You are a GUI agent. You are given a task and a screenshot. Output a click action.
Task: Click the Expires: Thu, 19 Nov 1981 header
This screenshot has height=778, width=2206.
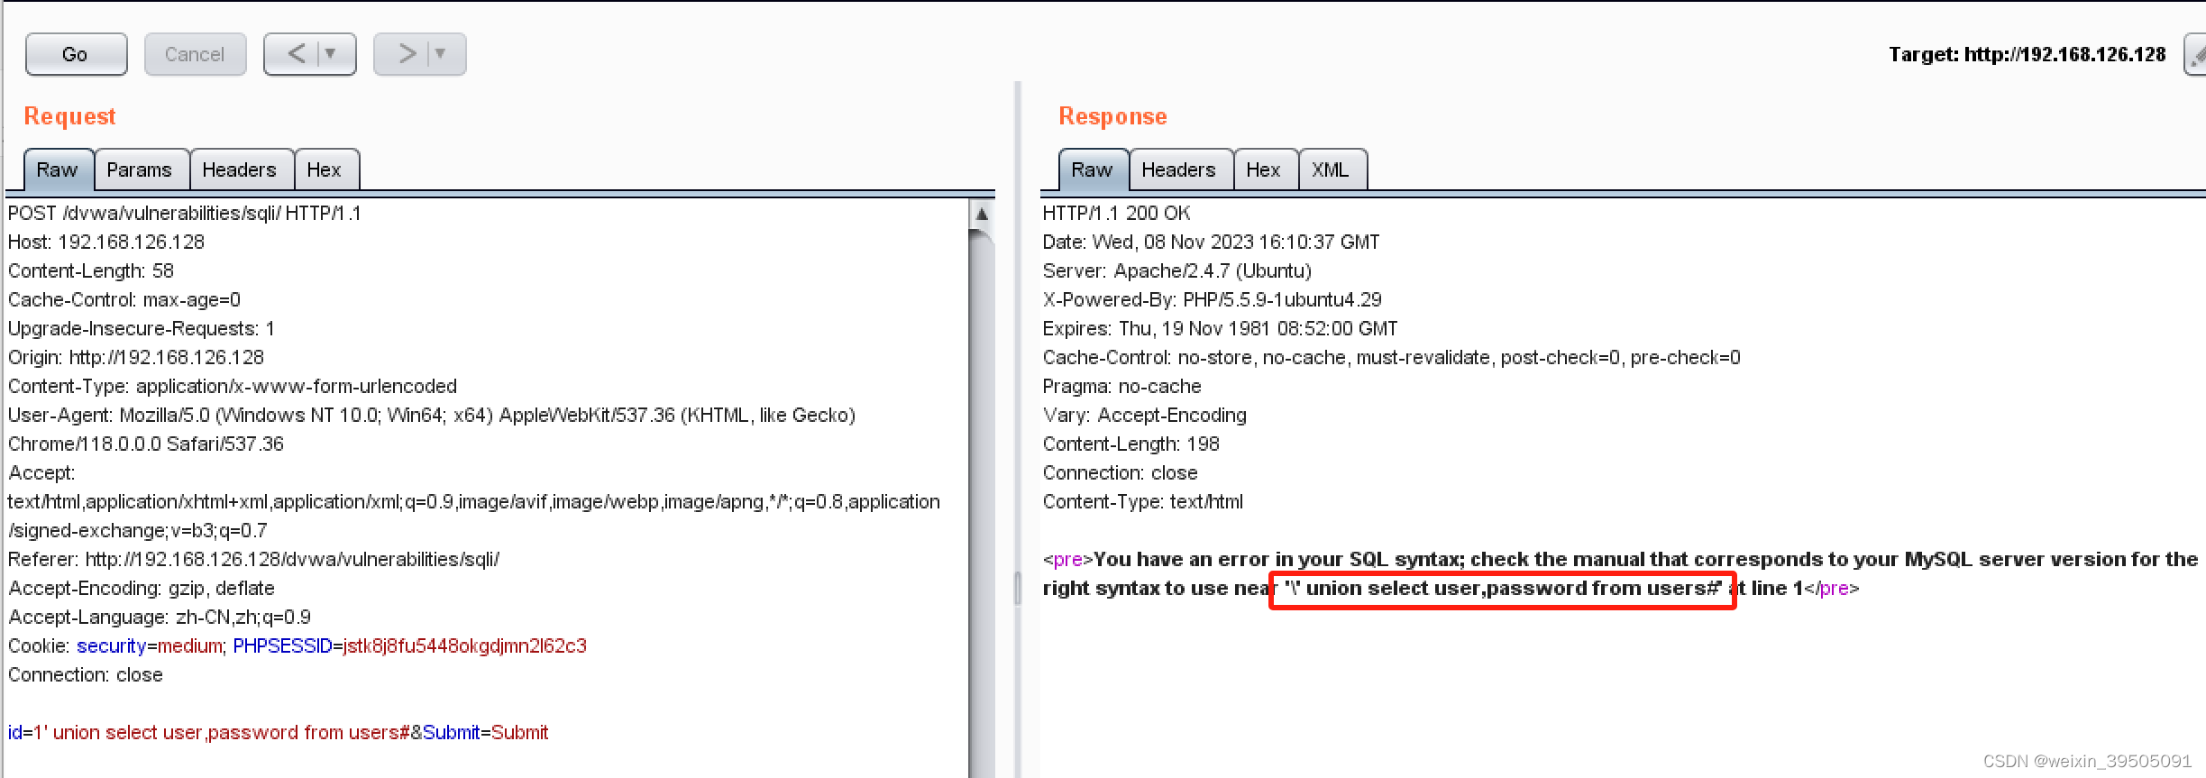coord(1221,328)
